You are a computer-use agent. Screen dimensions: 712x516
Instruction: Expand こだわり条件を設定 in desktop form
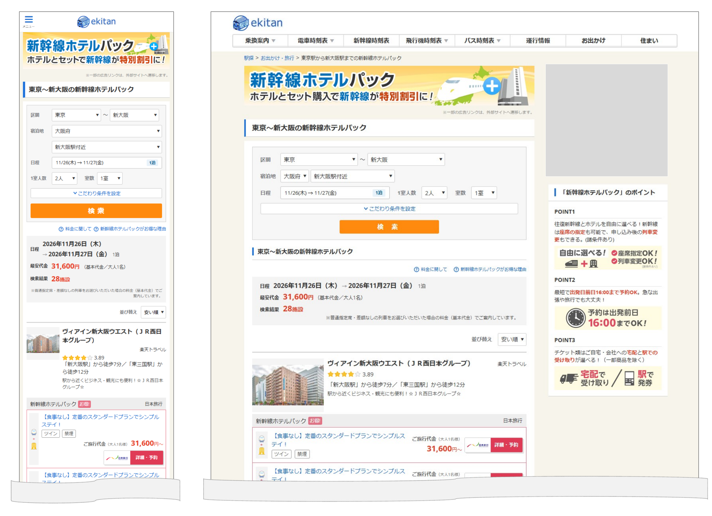pos(389,209)
